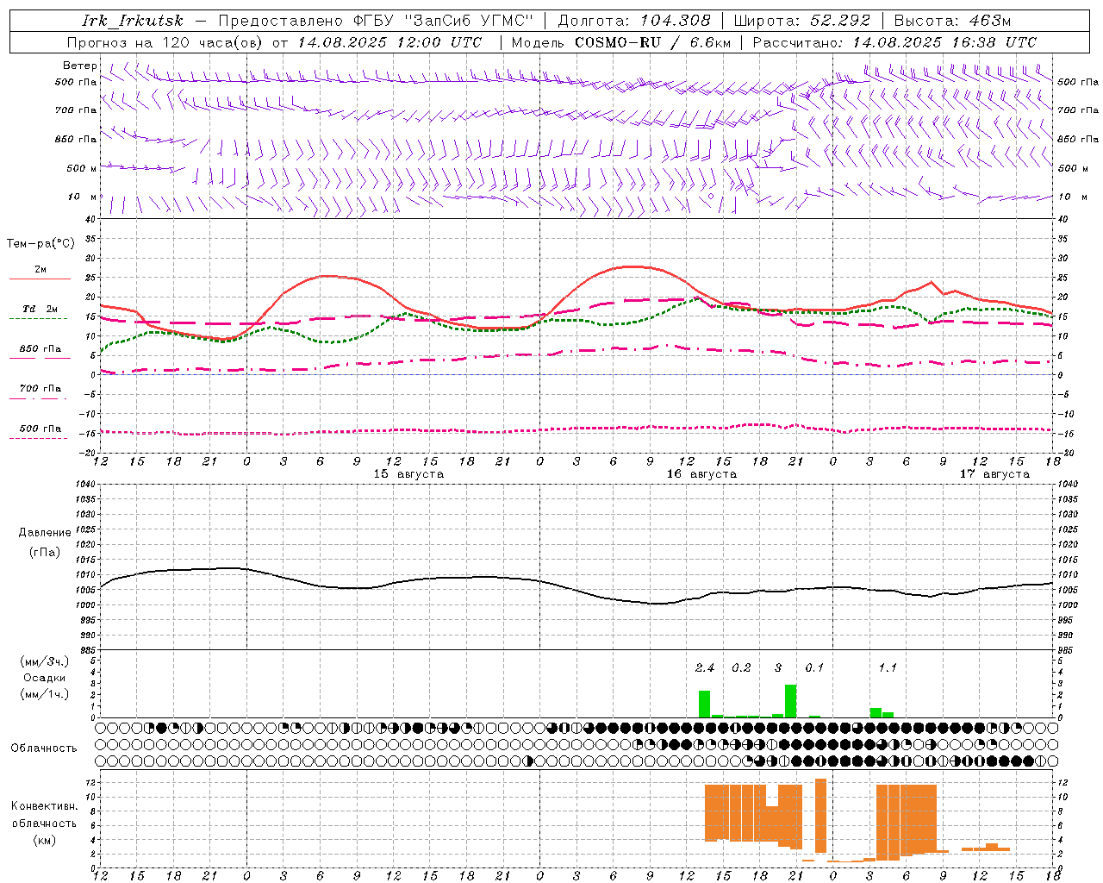Click the Давление panel label
Image resolution: width=1103 pixels, height=883 pixels.
[x=45, y=533]
